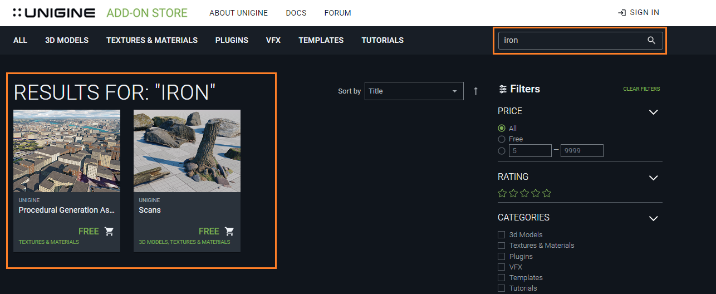Check the Templates category filter
The height and width of the screenshot is (294, 716).
[x=502, y=277]
